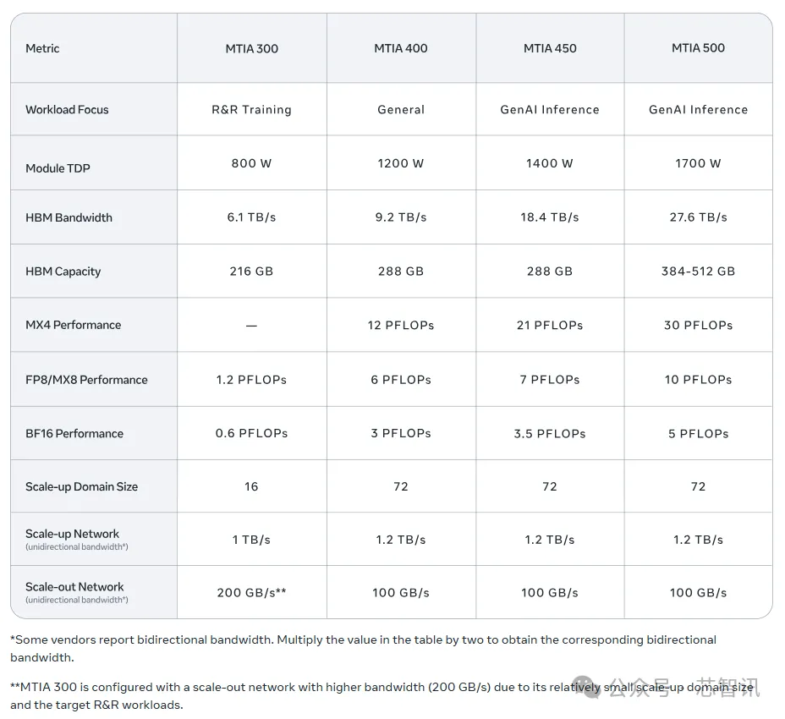Image resolution: width=785 pixels, height=719 pixels.
Task: Select the HBM Bandwidth row label
Action: (x=69, y=217)
